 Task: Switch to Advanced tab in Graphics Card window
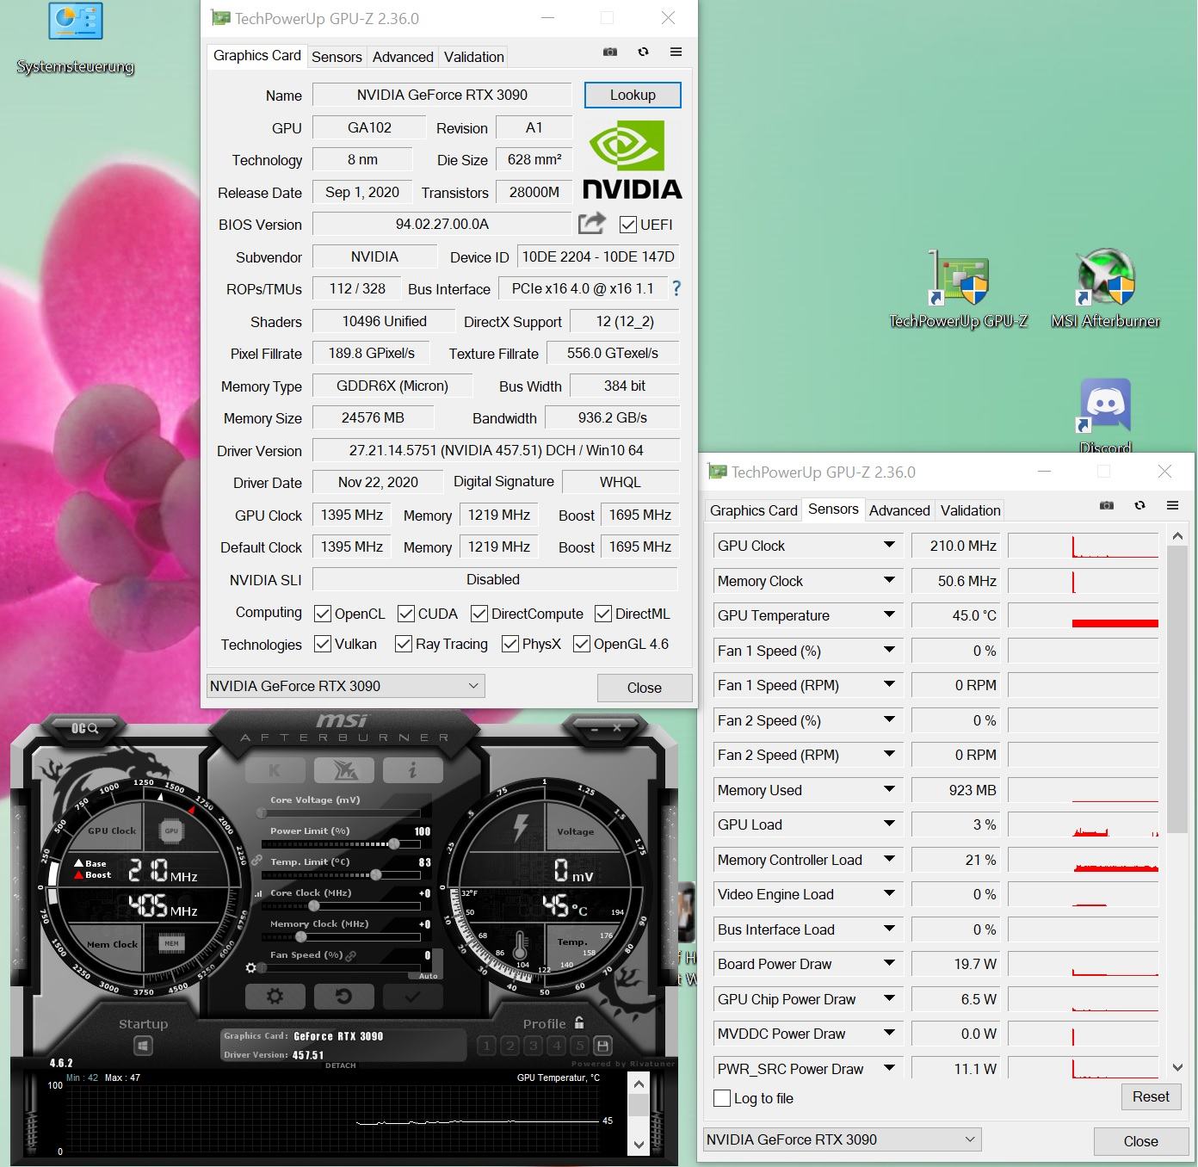click(403, 57)
